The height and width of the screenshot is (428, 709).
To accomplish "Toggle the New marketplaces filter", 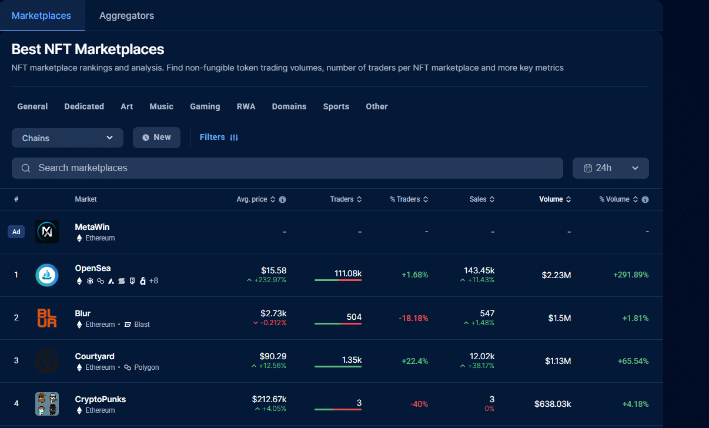I will 156,138.
